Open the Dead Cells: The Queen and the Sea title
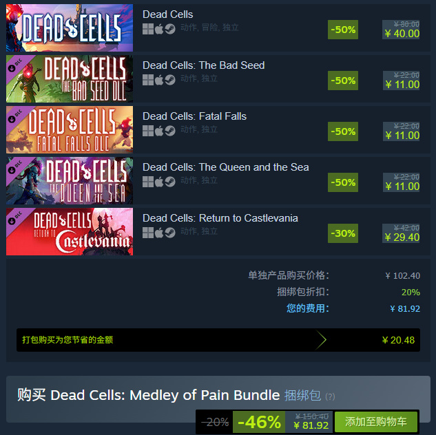Image resolution: width=436 pixels, height=435 pixels. click(226, 167)
